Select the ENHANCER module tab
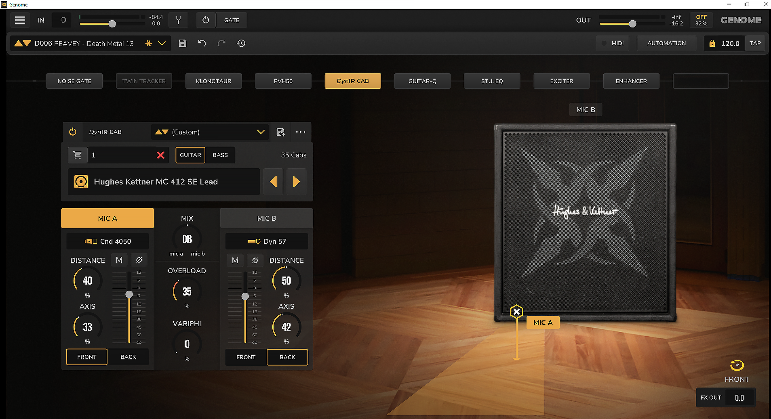 tap(631, 81)
